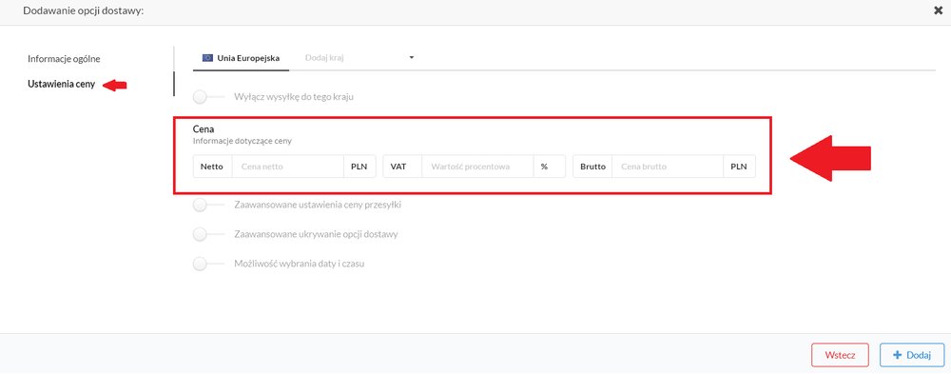Click the Brutto label
The width and height of the screenshot is (951, 374).
tap(592, 167)
